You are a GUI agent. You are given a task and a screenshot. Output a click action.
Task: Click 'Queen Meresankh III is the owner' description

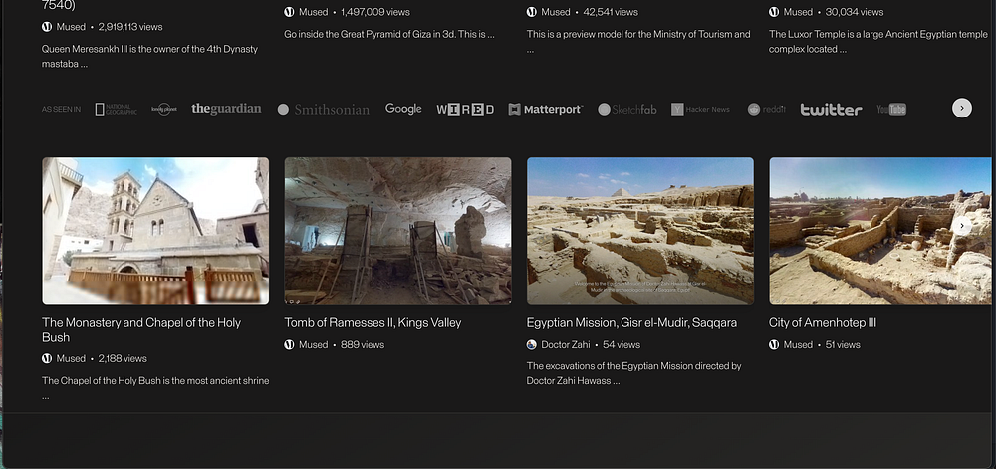tap(150, 57)
